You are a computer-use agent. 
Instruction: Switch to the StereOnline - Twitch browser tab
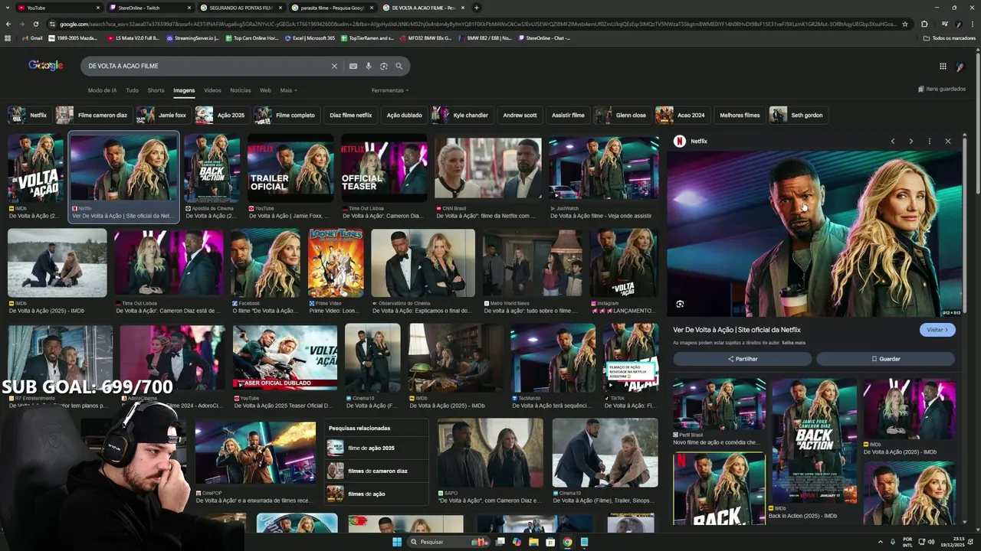coord(149,8)
